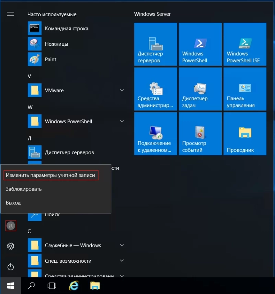Toggle the hamburger menu at top left
This screenshot has height=294, width=275.
11,14
